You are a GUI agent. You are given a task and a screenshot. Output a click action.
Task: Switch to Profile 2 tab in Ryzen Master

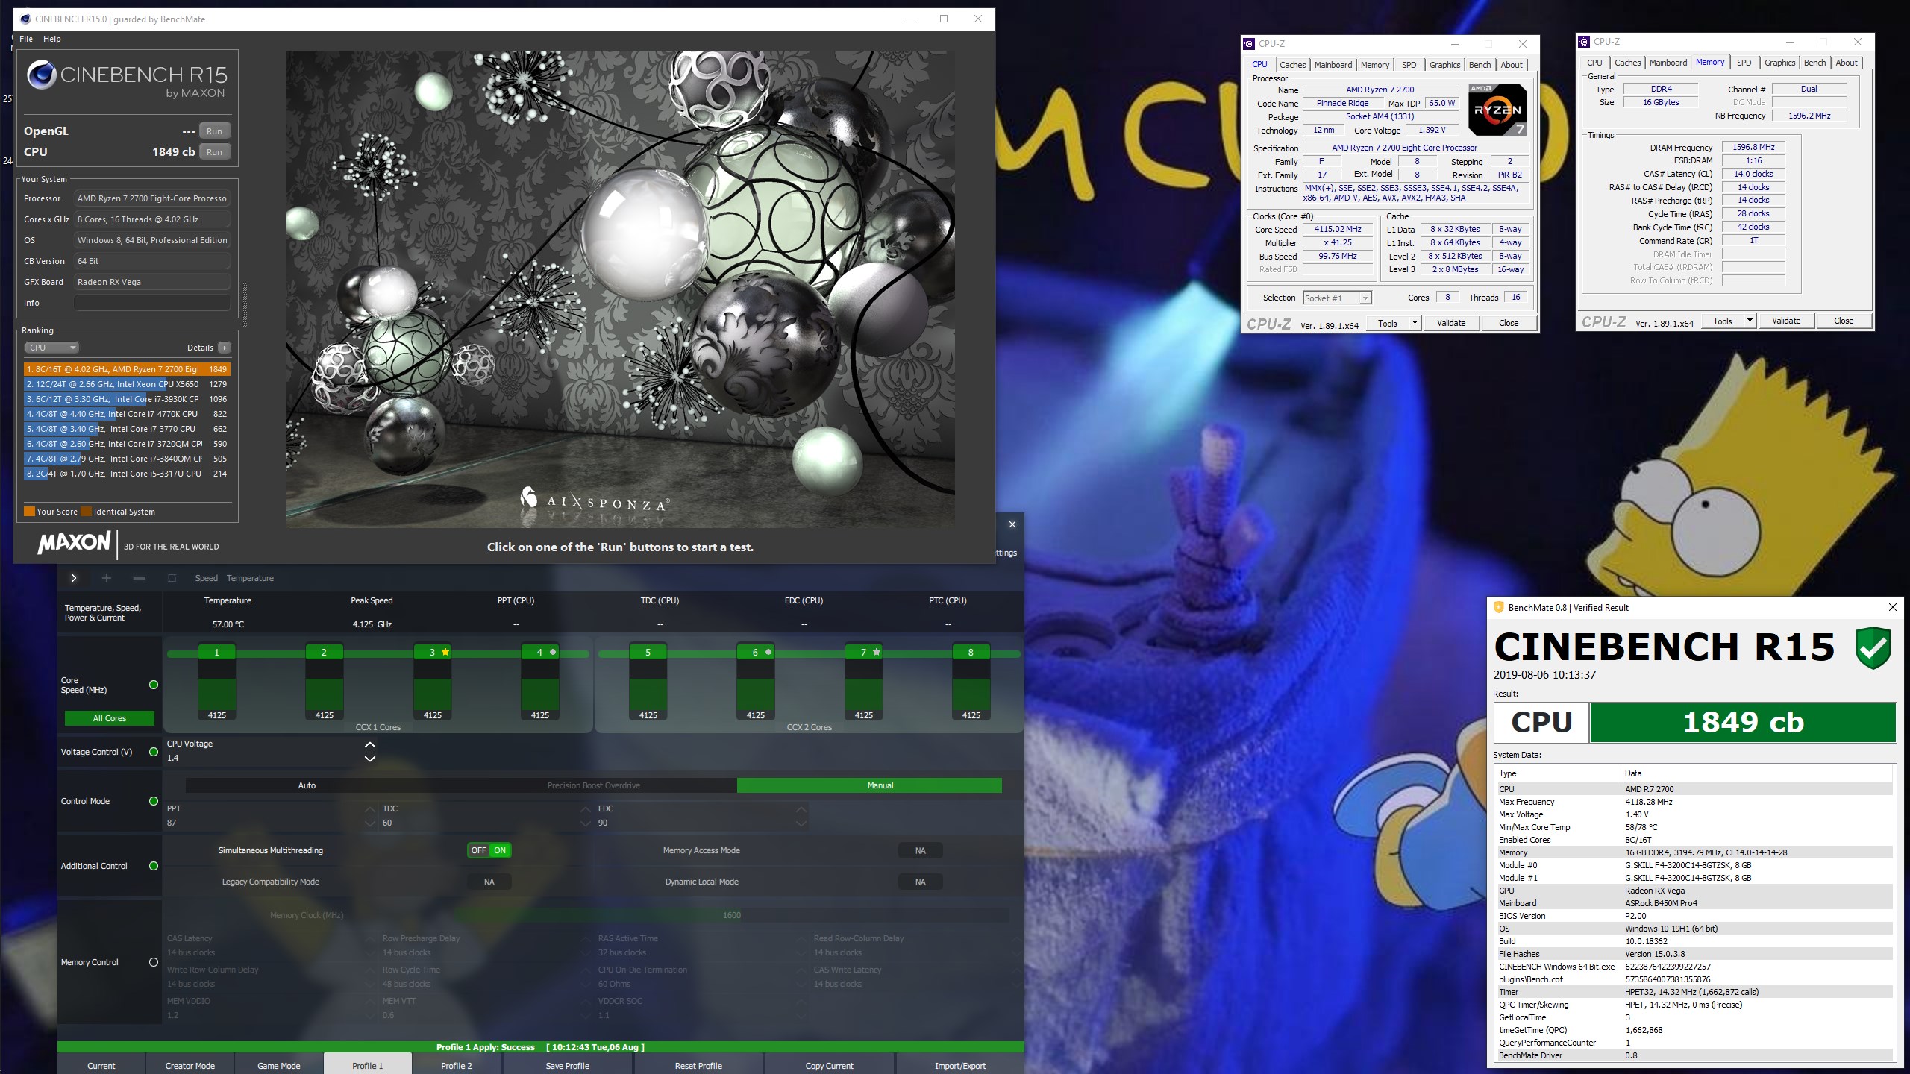click(457, 1065)
